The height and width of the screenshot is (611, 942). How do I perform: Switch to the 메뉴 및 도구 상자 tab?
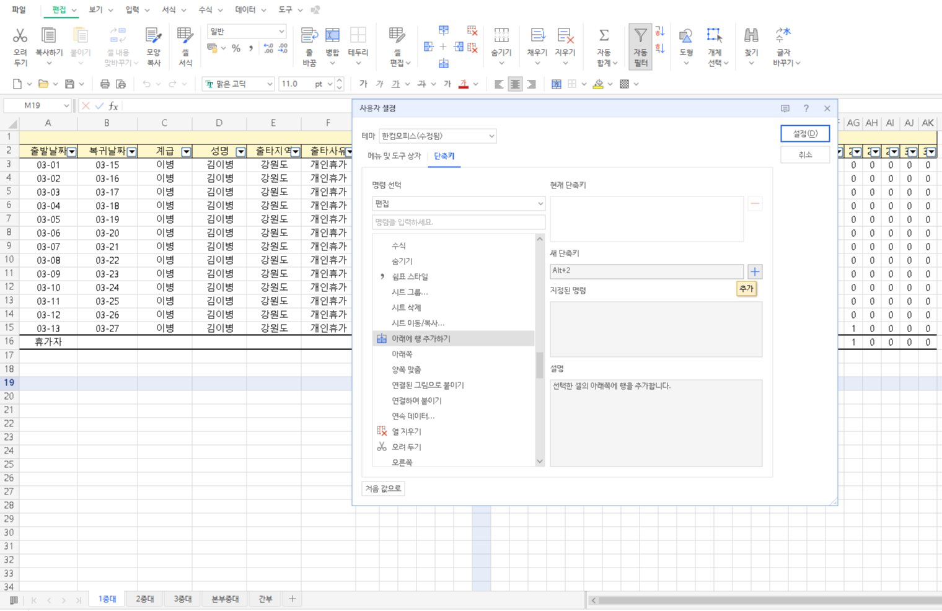click(394, 156)
